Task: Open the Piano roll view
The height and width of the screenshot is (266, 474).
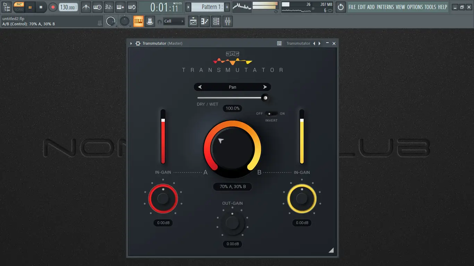Action: 204,21
